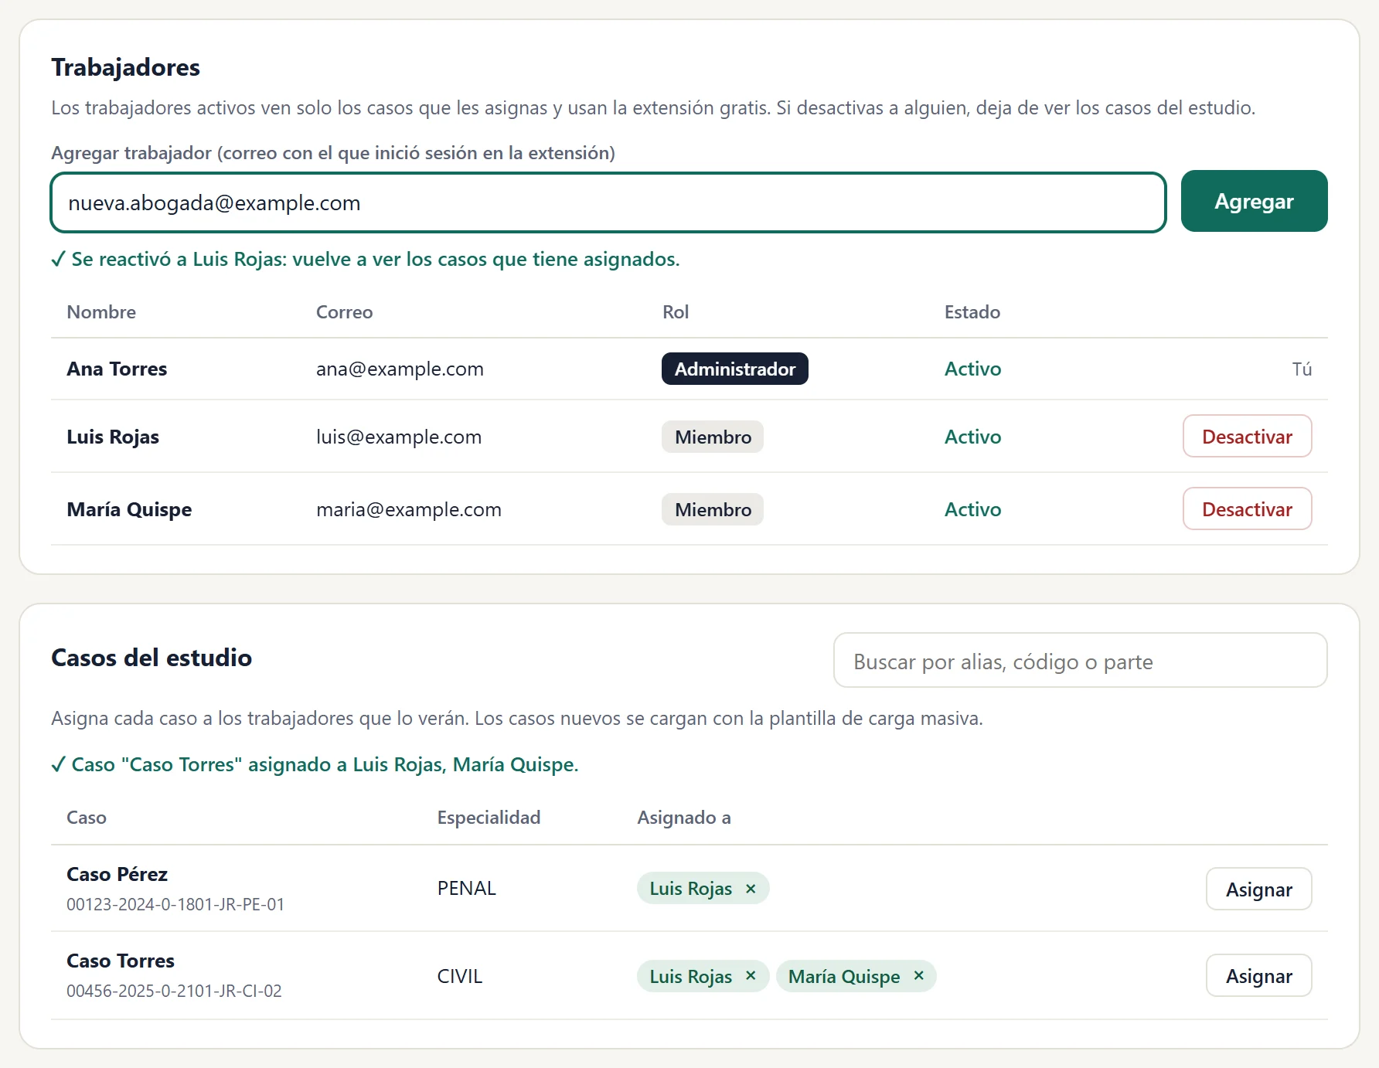The width and height of the screenshot is (1379, 1068).
Task: Click Activo status for Luis Rojas
Action: pos(972,437)
